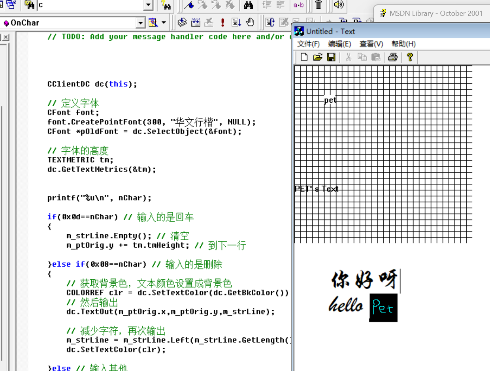This screenshot has height=371, width=490.
Task: Click the trash can delete icon
Action: coord(318,5)
